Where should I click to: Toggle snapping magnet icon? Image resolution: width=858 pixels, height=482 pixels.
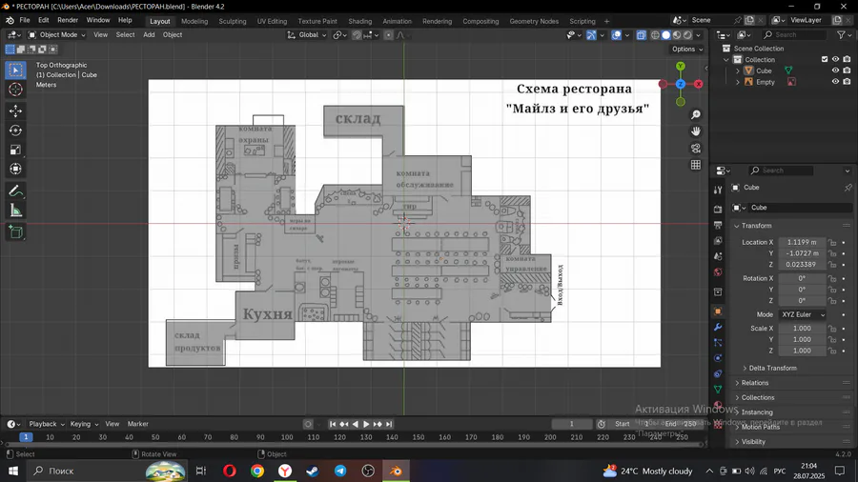click(x=357, y=35)
